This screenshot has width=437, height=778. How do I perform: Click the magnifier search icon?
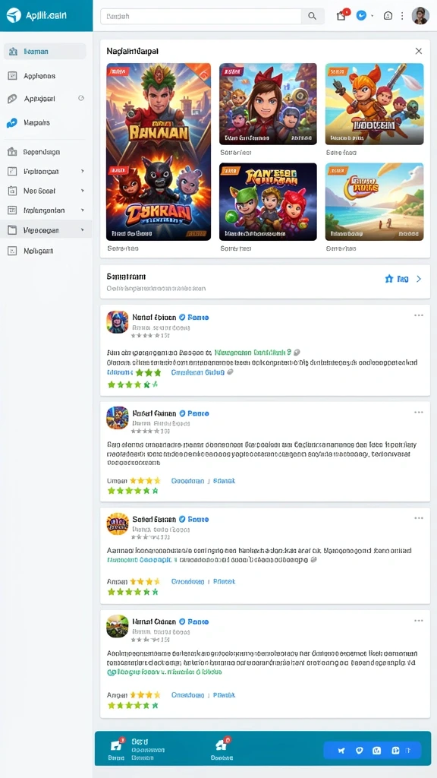pos(312,16)
